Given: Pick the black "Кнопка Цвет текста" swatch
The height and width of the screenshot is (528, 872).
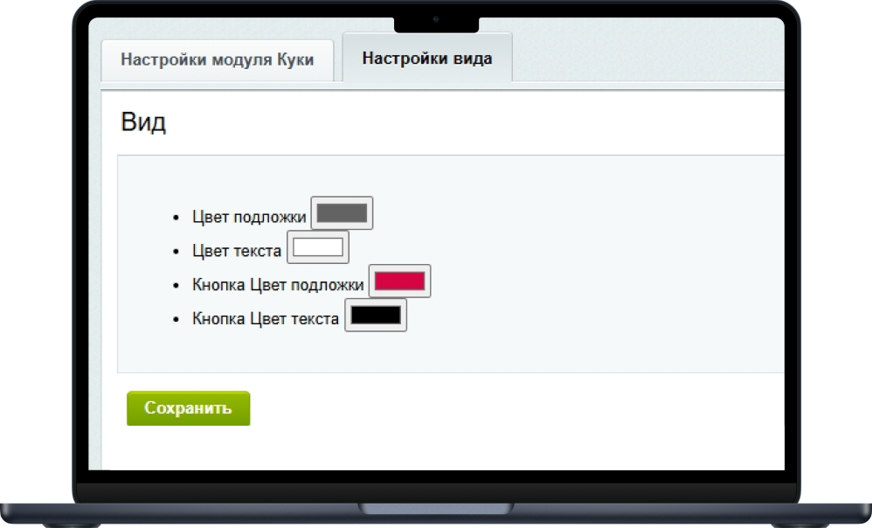Looking at the screenshot, I should click(x=376, y=314).
